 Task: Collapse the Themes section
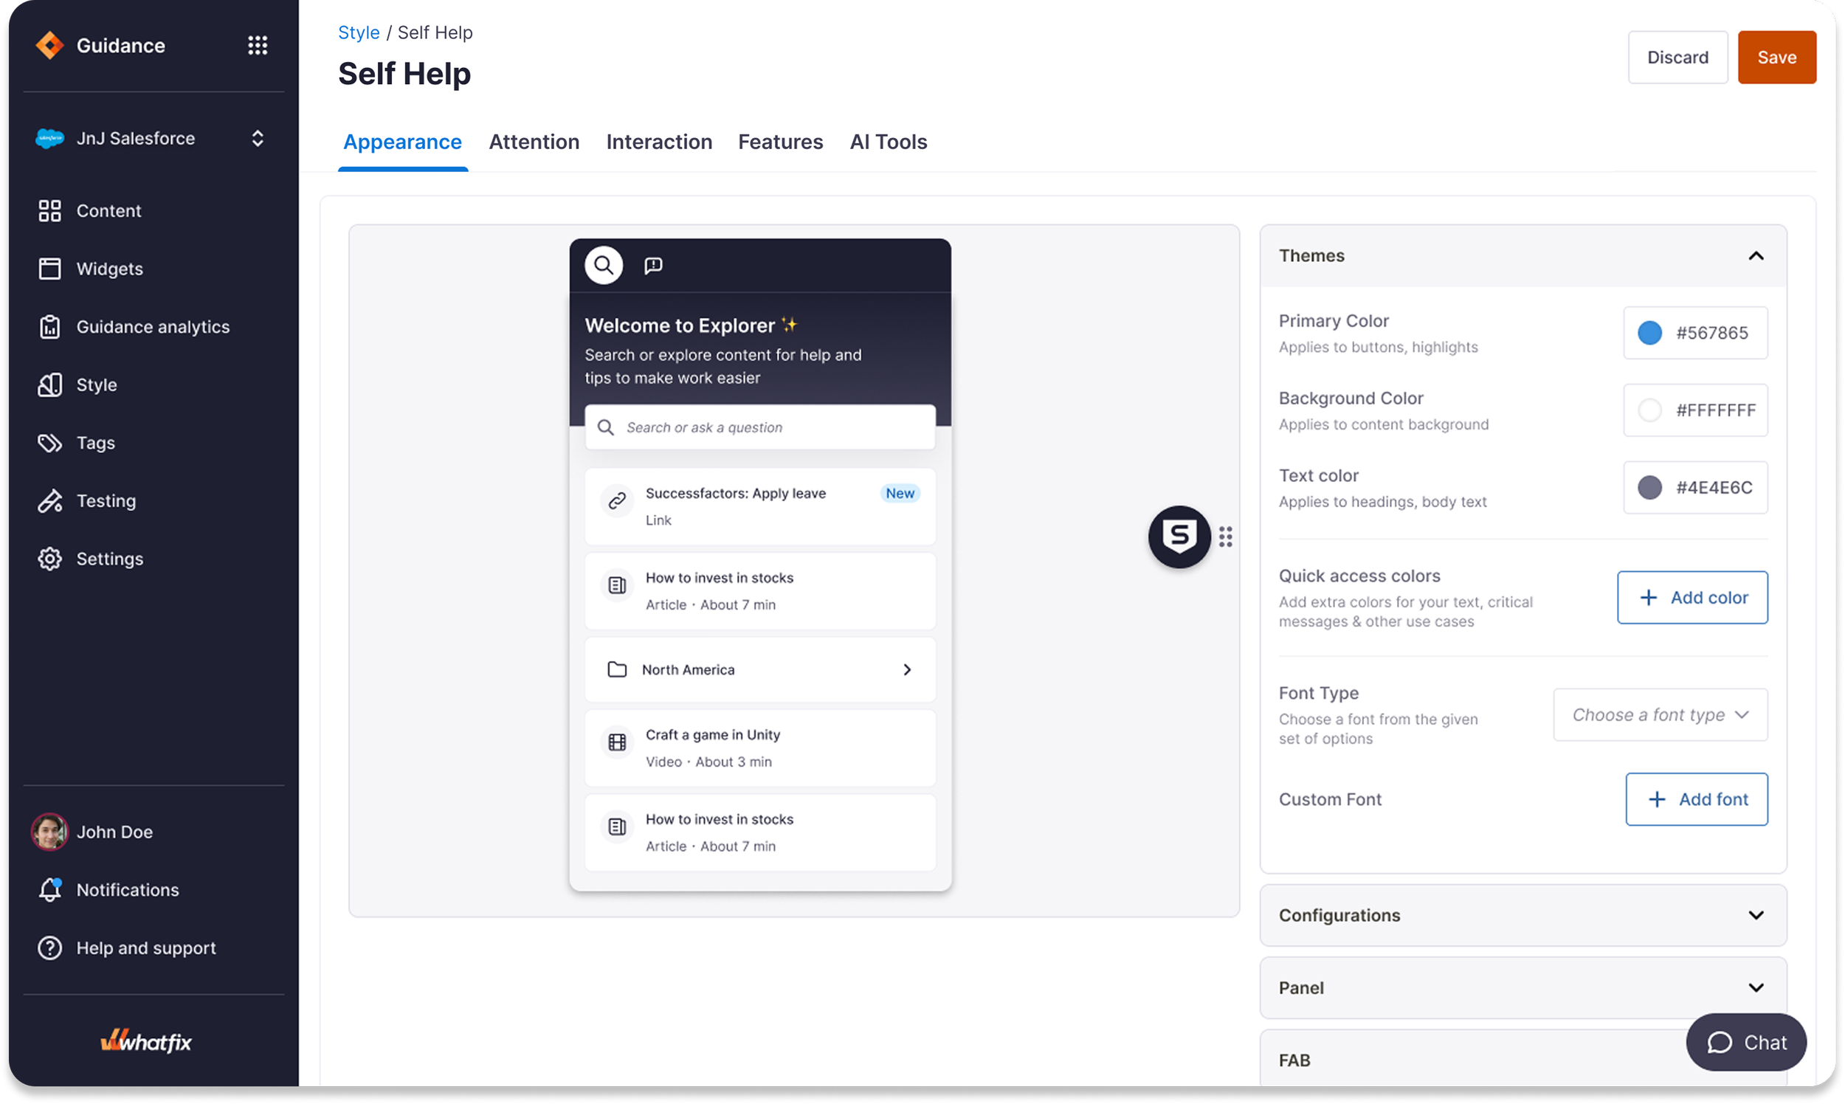1756,256
